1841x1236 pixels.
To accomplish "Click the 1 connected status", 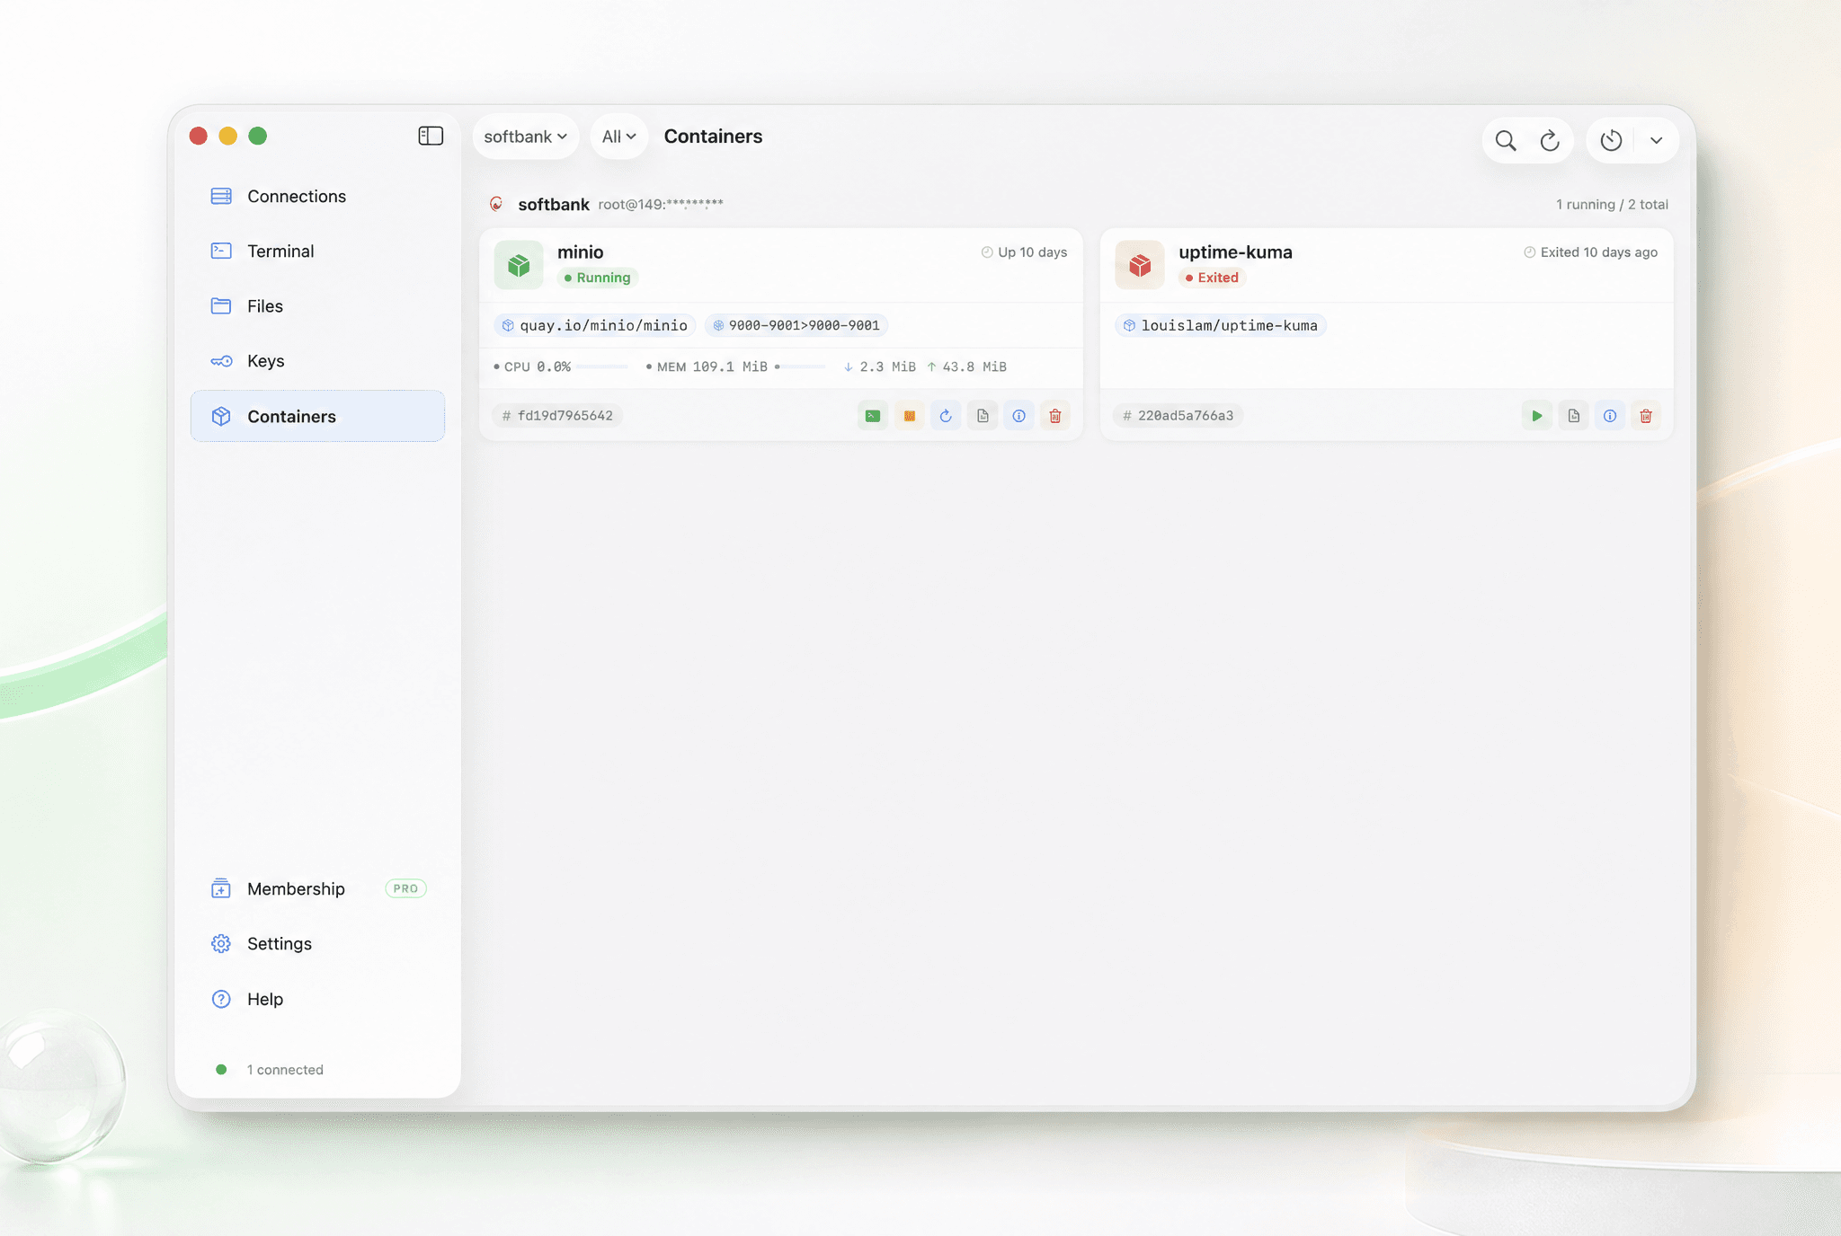I will coord(270,1070).
